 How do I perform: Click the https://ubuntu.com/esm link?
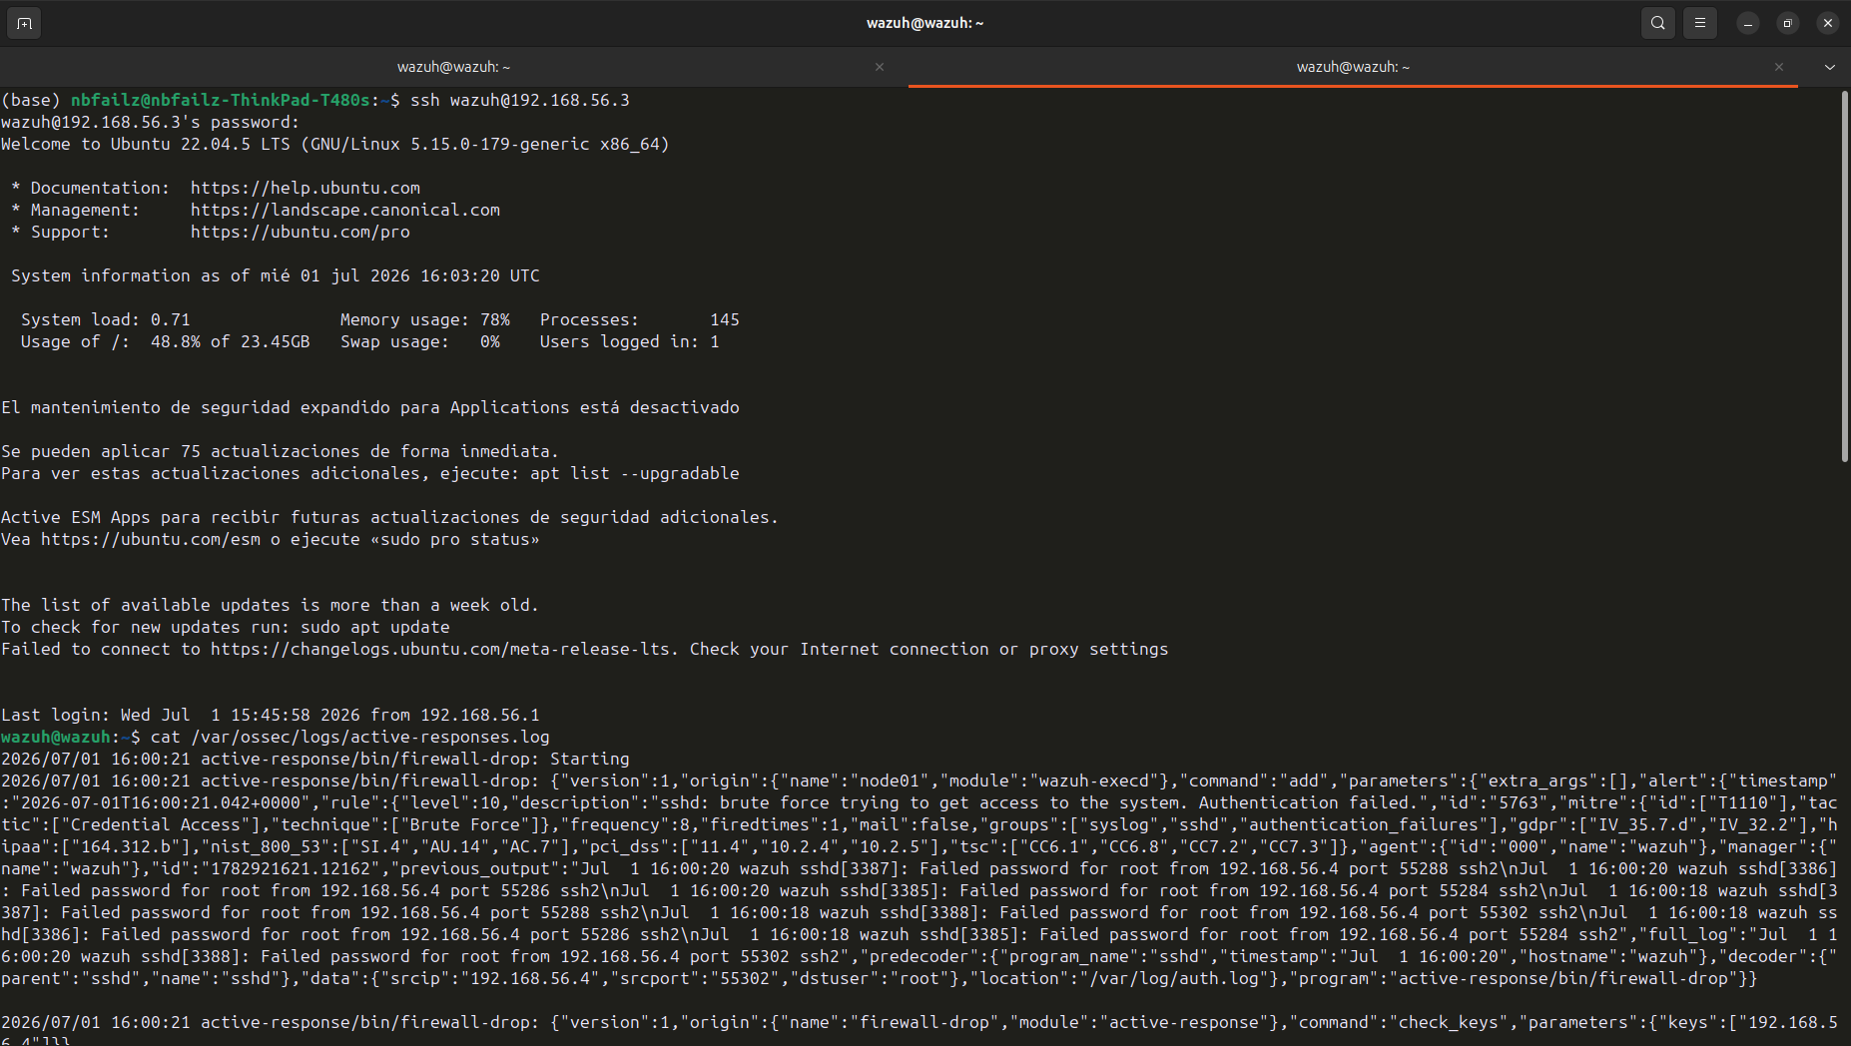point(150,539)
